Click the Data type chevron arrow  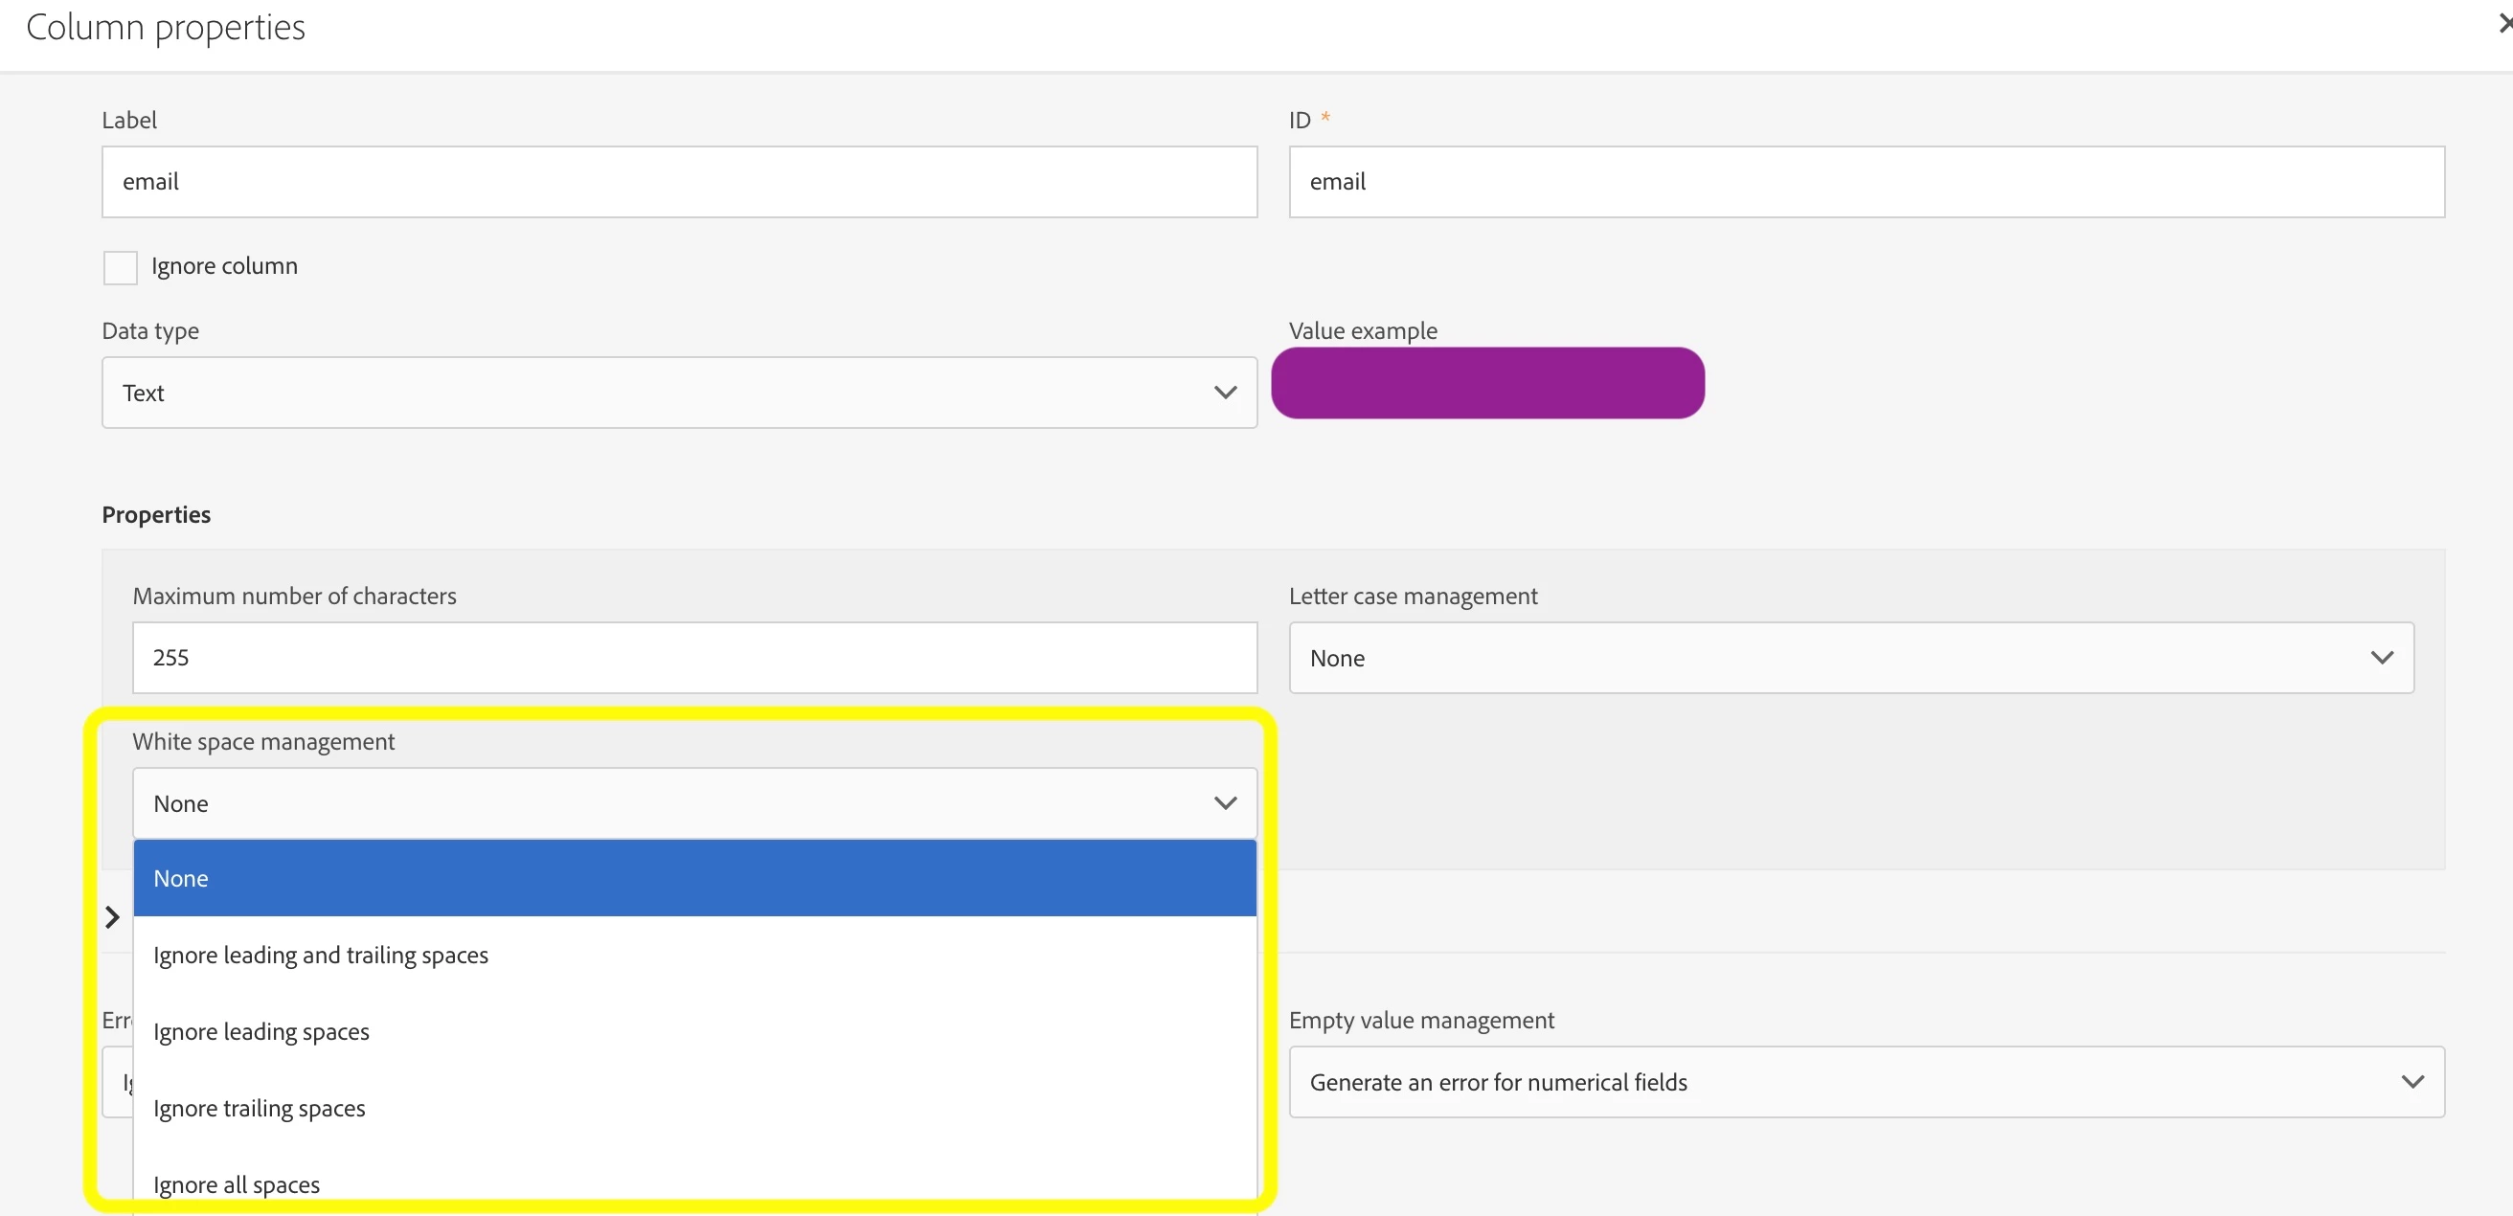click(1225, 392)
